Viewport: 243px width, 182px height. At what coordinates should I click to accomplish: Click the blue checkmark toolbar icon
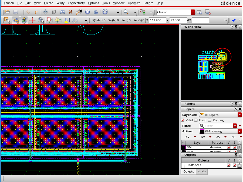tap(234, 20)
